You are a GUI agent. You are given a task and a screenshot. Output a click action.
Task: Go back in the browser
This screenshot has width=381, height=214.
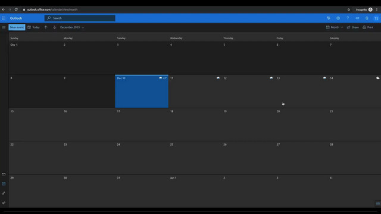[x=4, y=10]
